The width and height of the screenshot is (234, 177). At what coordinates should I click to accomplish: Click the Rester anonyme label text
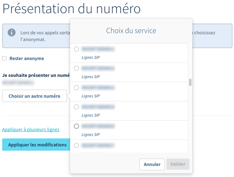click(x=27, y=59)
